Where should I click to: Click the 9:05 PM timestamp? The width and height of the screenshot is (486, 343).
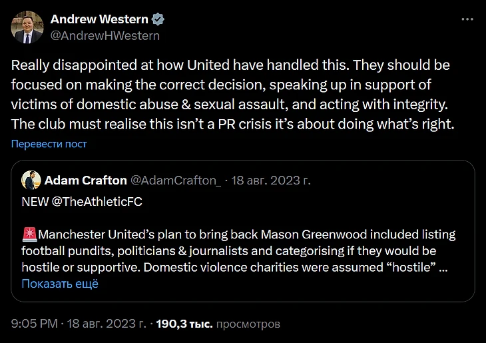coord(33,324)
